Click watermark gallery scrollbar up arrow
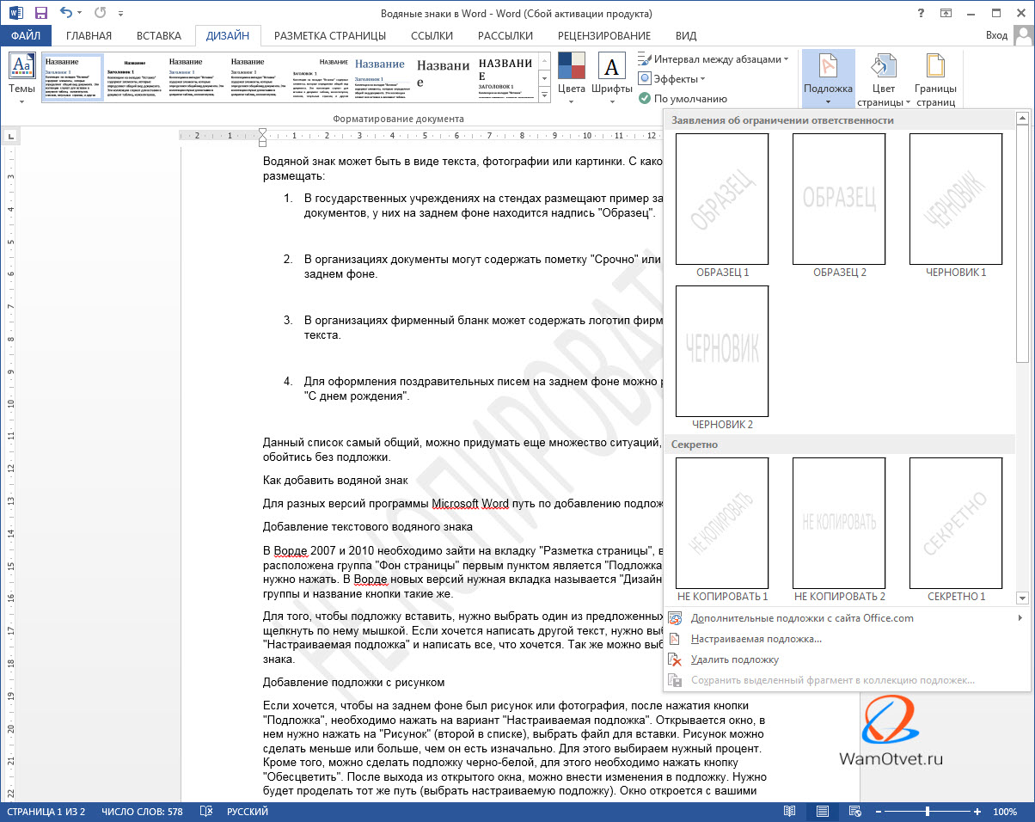1035x822 pixels. point(1022,119)
